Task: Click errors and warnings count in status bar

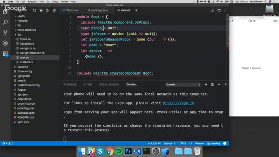Action: pyautogui.click(x=8, y=143)
